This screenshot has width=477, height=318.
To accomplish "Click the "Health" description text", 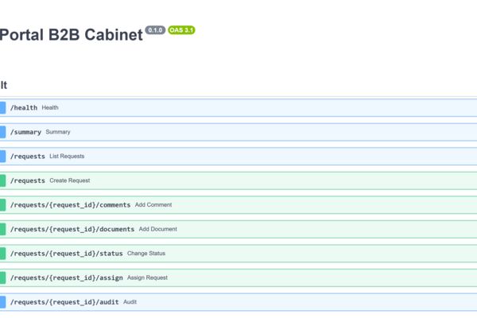I will coord(50,107).
